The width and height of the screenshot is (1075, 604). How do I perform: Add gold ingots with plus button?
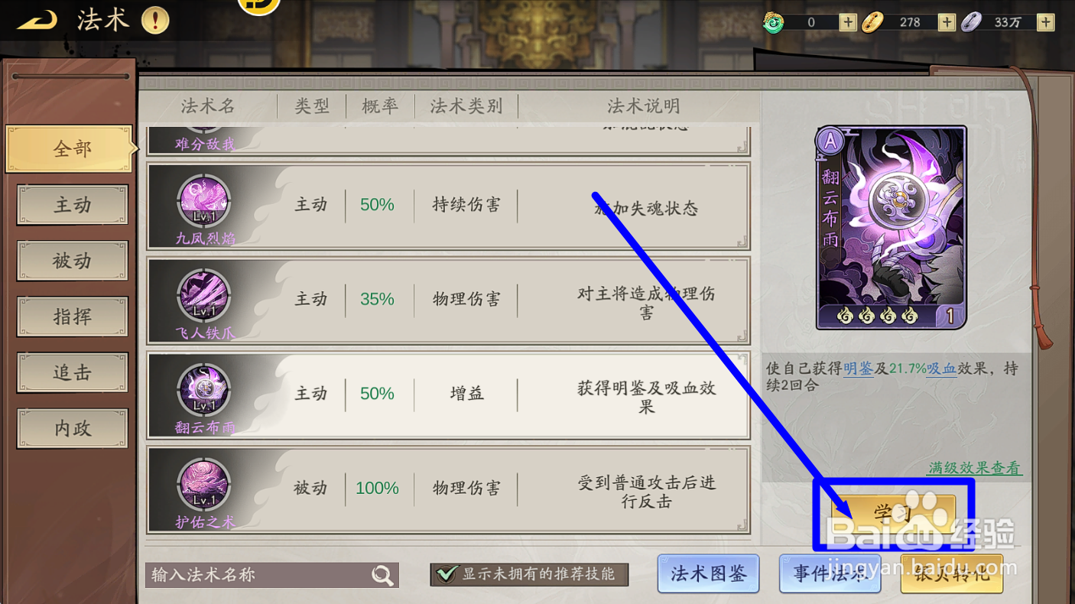pyautogui.click(x=947, y=22)
